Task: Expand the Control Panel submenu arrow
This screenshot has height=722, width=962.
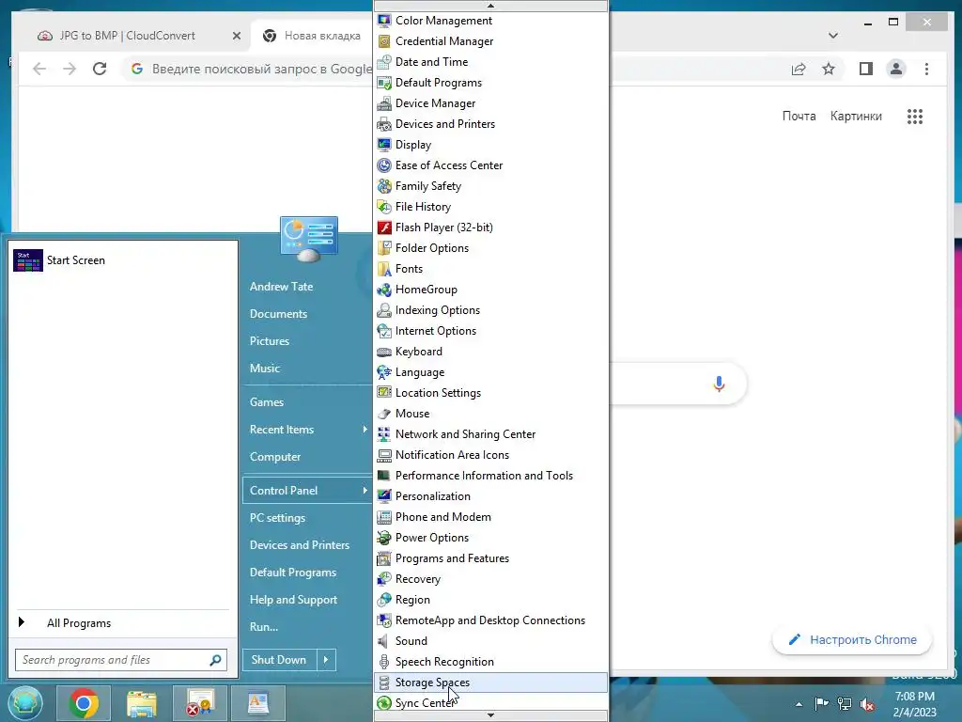Action: point(365,491)
